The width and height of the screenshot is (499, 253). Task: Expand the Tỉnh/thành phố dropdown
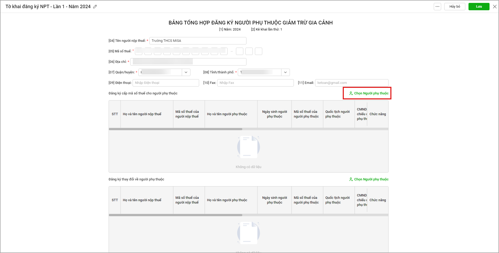click(x=285, y=72)
